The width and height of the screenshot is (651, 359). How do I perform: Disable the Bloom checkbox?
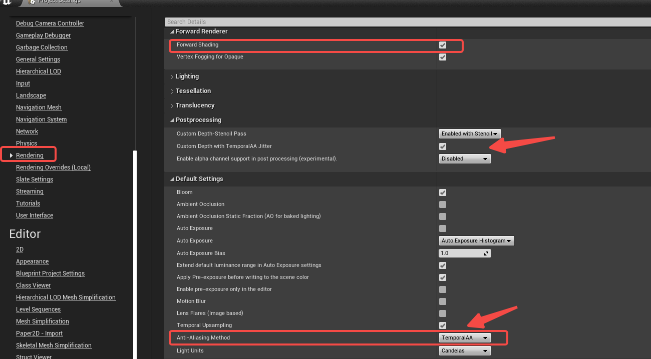443,192
